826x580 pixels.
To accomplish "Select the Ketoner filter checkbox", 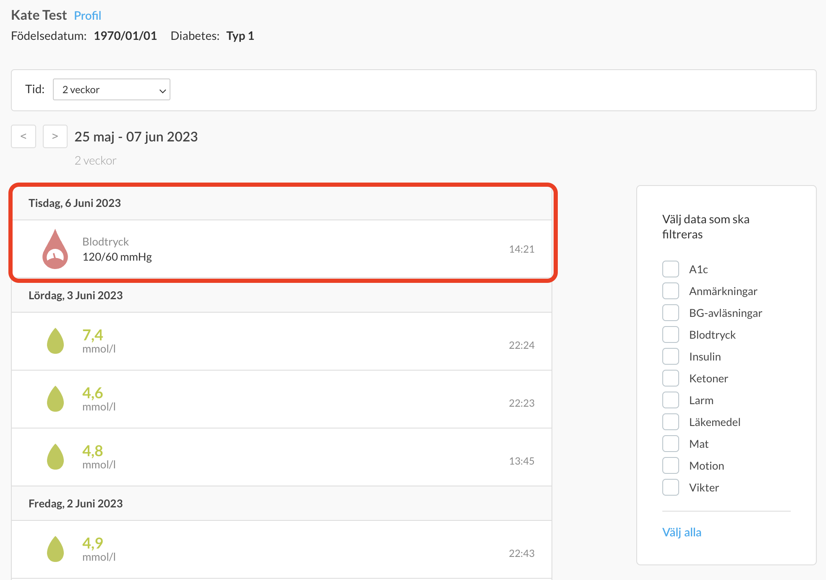I will pyautogui.click(x=671, y=378).
